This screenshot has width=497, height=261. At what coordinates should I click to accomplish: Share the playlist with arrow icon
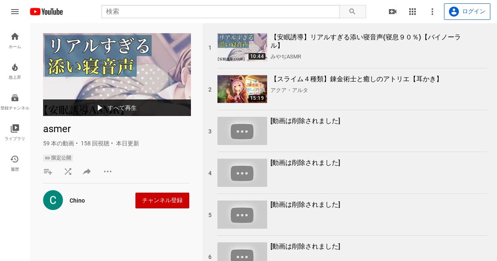click(87, 172)
